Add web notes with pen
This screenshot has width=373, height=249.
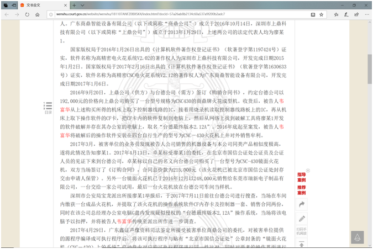(x=346, y=14)
